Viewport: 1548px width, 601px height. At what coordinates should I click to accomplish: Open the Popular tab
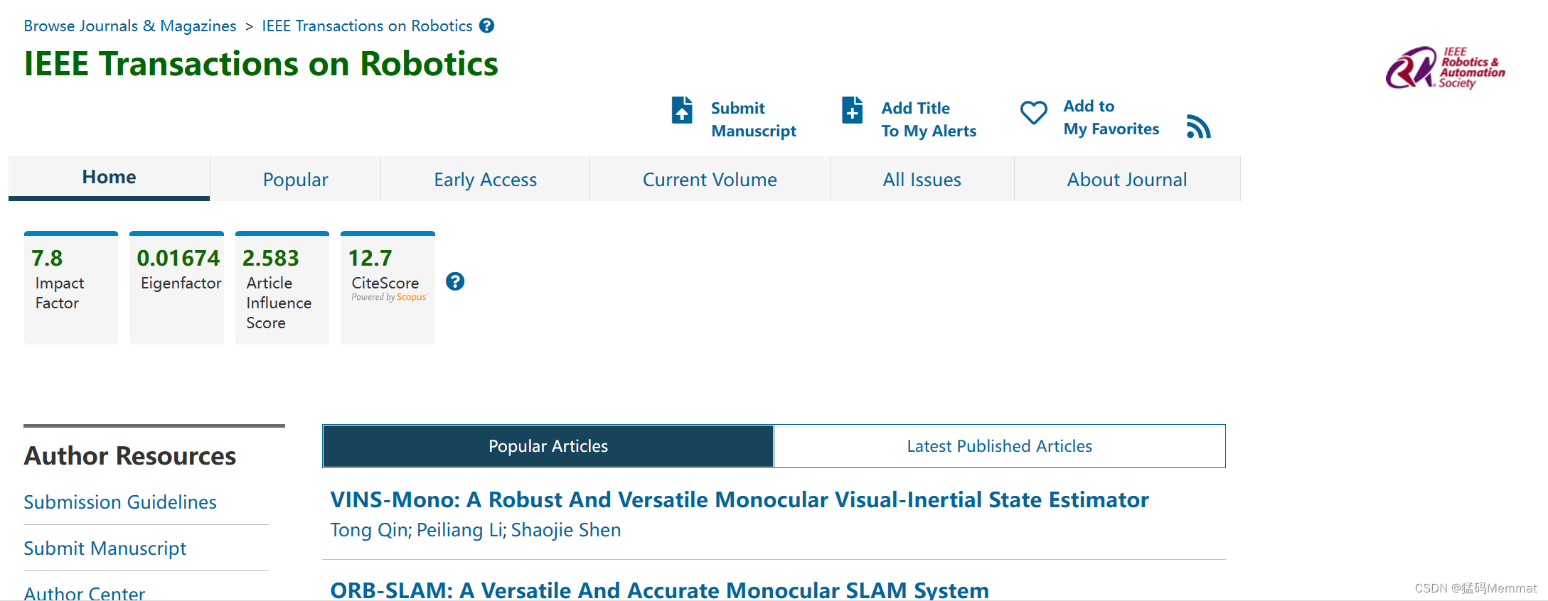click(295, 179)
